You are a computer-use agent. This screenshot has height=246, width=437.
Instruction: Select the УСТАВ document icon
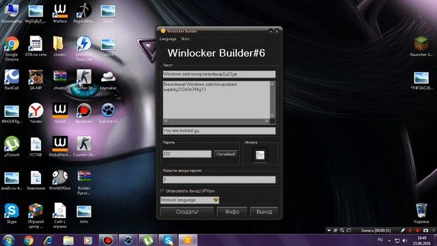pos(36,146)
